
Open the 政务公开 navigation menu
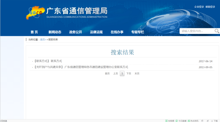[75, 32]
